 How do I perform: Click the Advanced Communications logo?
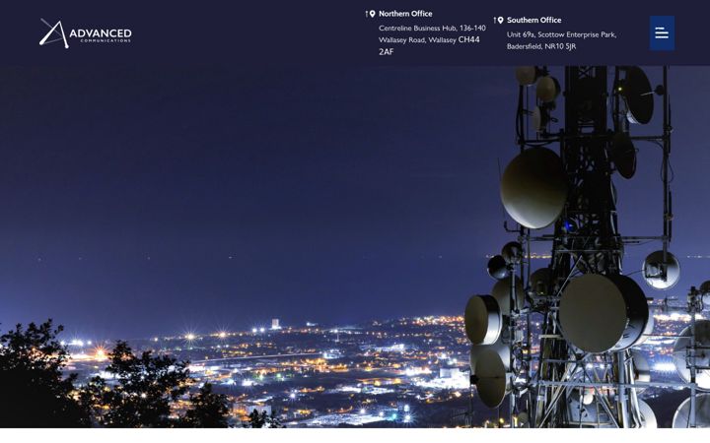coord(86,33)
